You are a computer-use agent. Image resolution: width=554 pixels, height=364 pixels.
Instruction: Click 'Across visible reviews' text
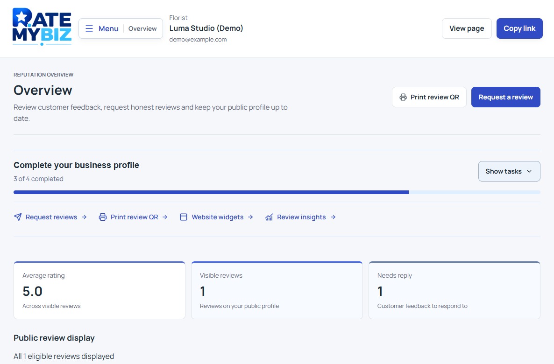(51, 306)
